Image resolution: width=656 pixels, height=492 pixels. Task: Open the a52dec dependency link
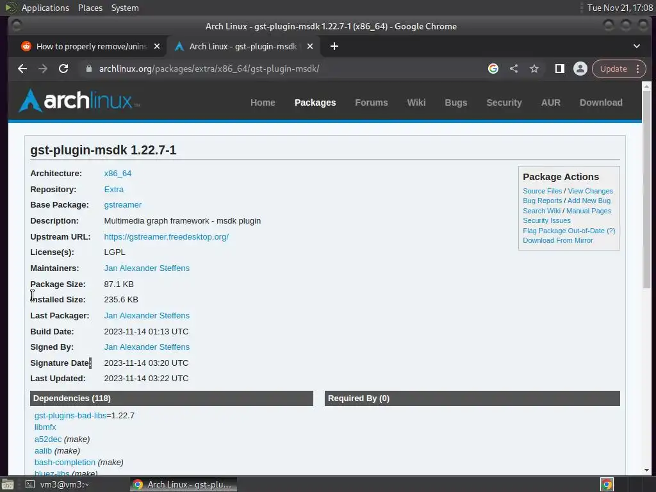point(47,439)
